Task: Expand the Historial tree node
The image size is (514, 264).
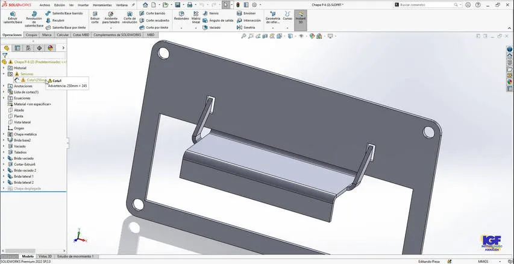Action: 4,68
